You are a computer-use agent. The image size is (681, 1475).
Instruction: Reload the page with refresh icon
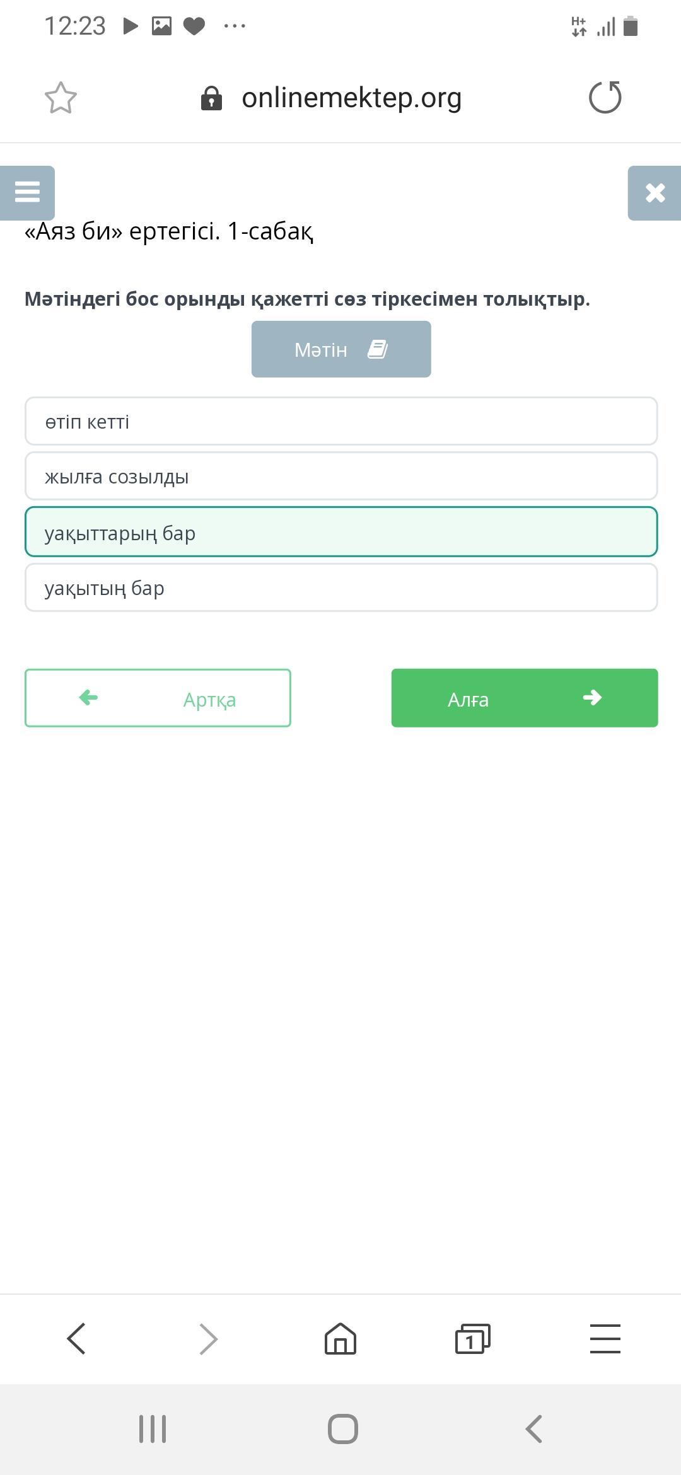[x=605, y=97]
